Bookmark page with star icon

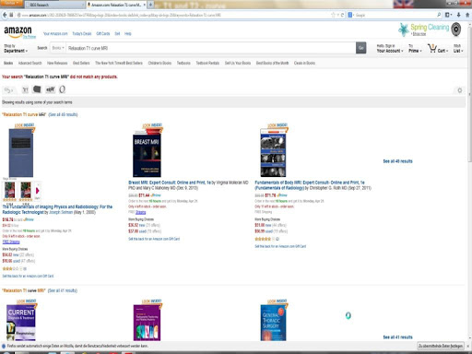[x=333, y=15]
